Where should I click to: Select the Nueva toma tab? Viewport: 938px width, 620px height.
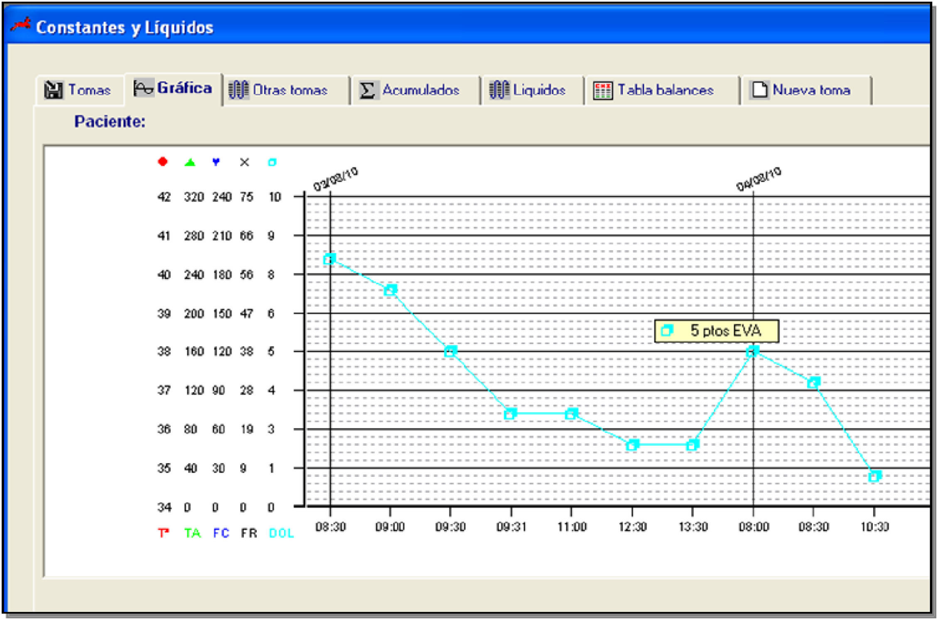(x=811, y=90)
